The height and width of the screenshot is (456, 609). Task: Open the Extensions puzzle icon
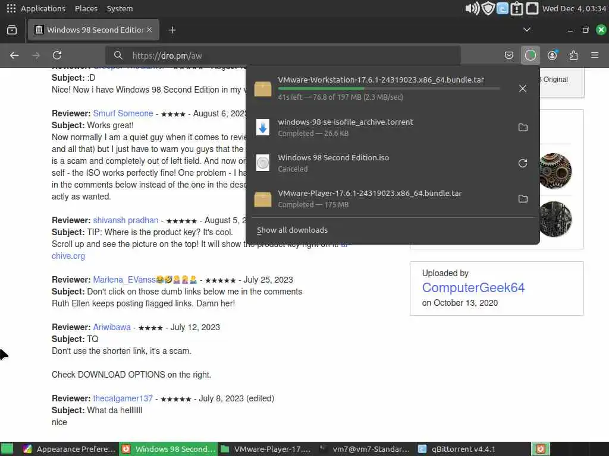click(573, 55)
